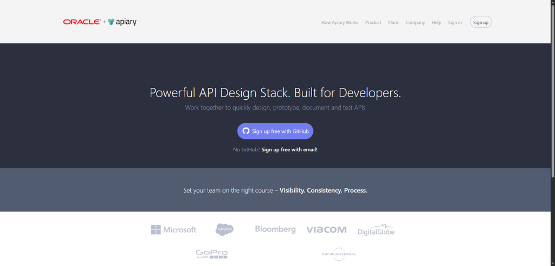Click Sign up free with GitHub button

275,131
